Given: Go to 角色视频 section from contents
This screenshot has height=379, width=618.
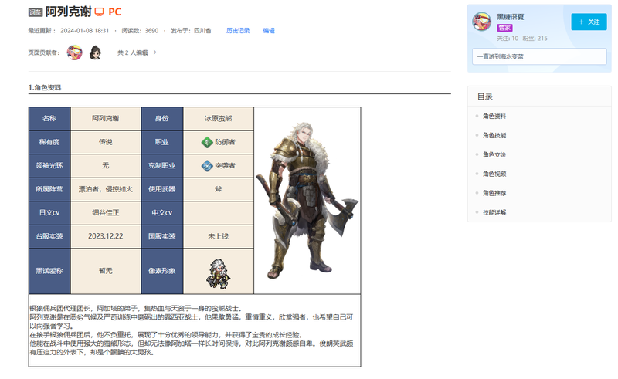Looking at the screenshot, I should pos(494,174).
